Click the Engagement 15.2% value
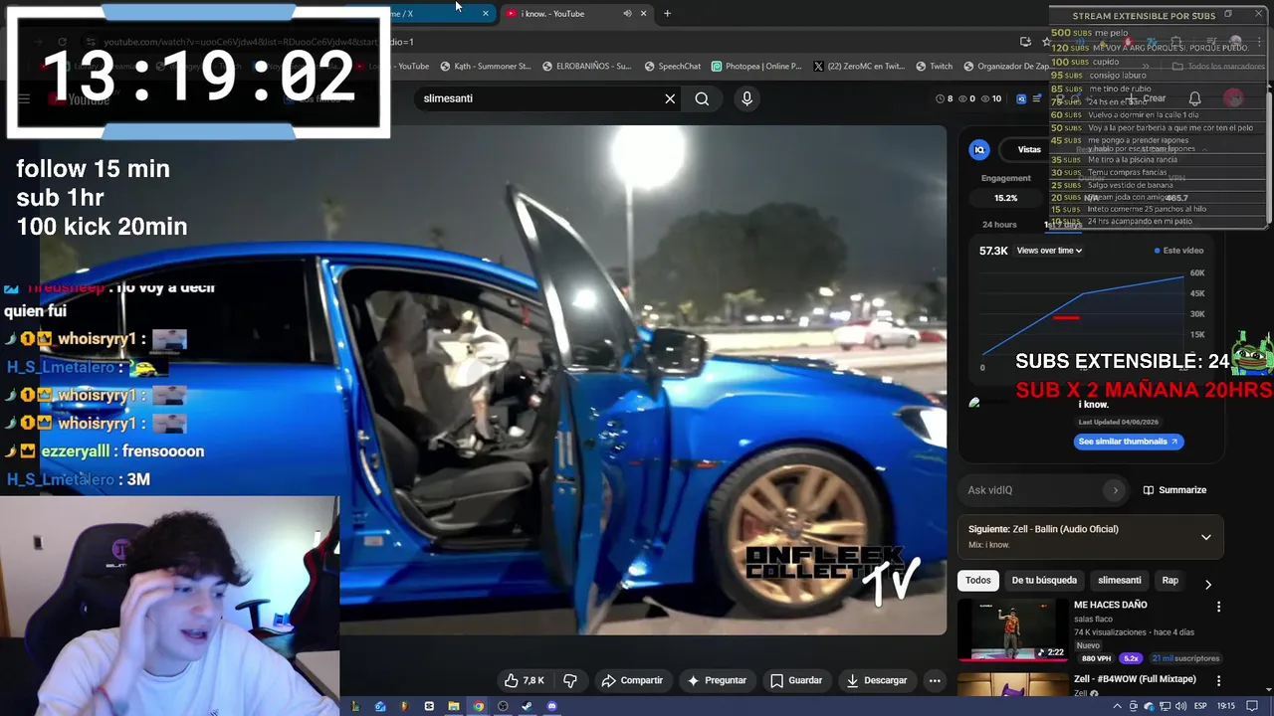The image size is (1274, 716). click(1005, 198)
